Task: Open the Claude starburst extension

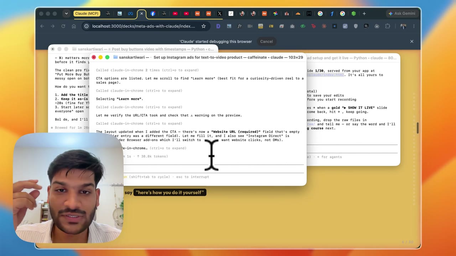Action: pos(324,26)
